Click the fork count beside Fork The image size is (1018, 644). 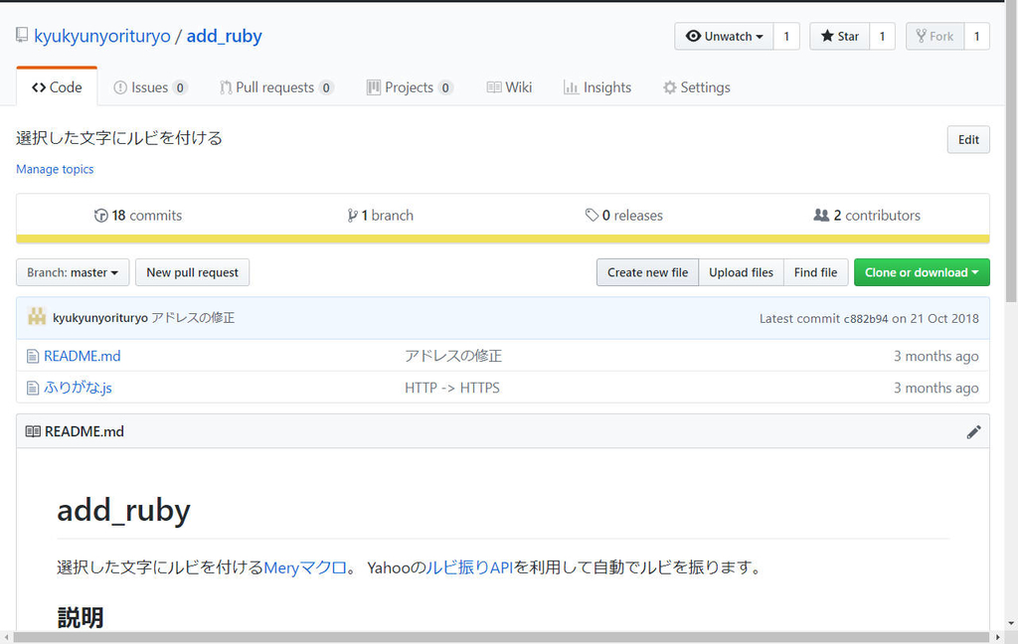976,37
